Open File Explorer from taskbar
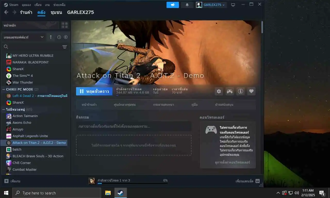The width and height of the screenshot is (330, 198). click(x=108, y=193)
